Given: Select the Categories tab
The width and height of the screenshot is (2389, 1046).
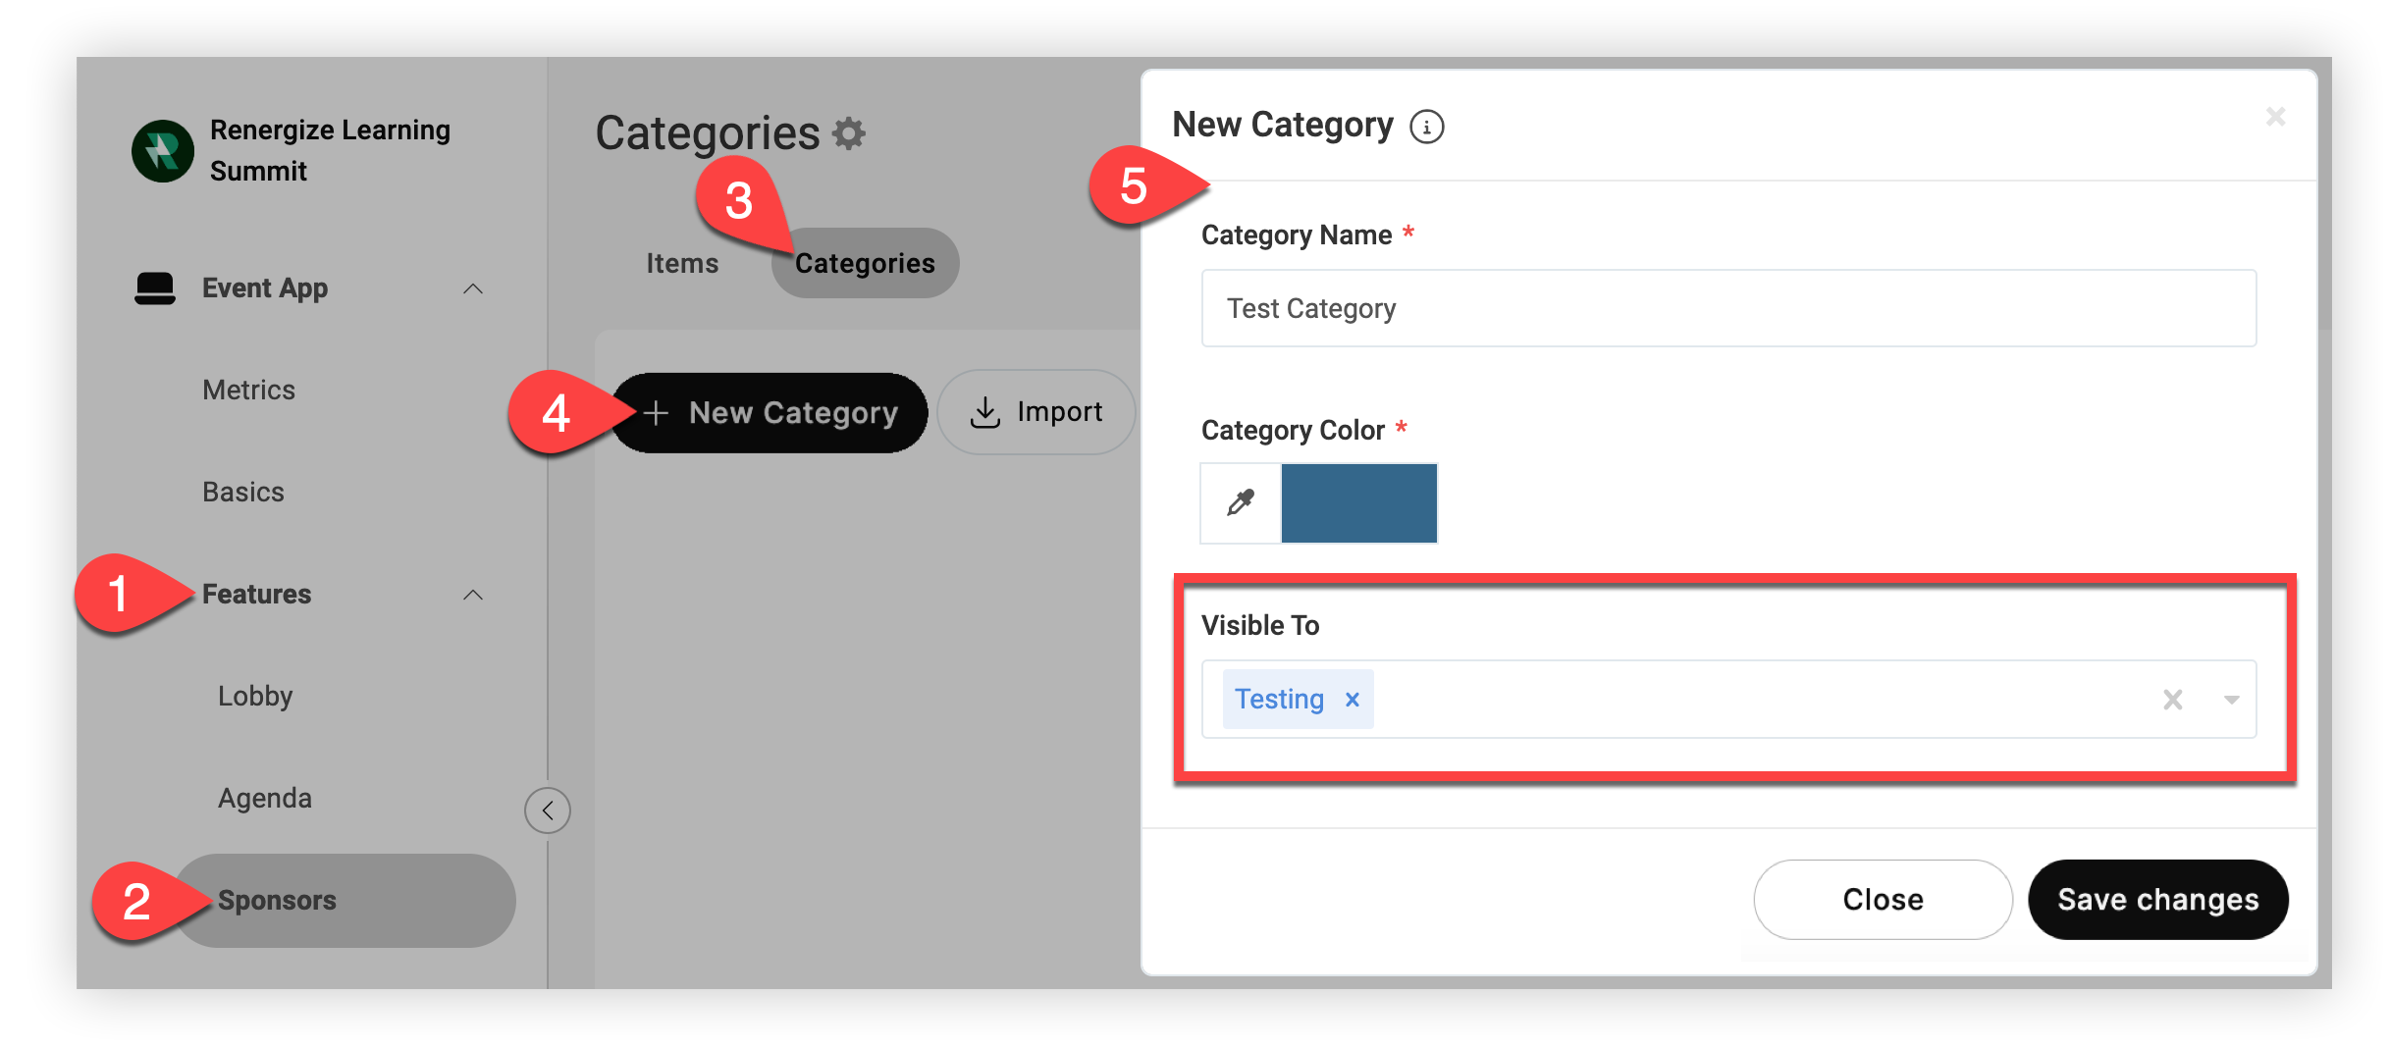Looking at the screenshot, I should 865,263.
